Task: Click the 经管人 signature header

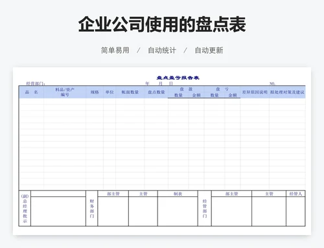Action: (x=295, y=194)
